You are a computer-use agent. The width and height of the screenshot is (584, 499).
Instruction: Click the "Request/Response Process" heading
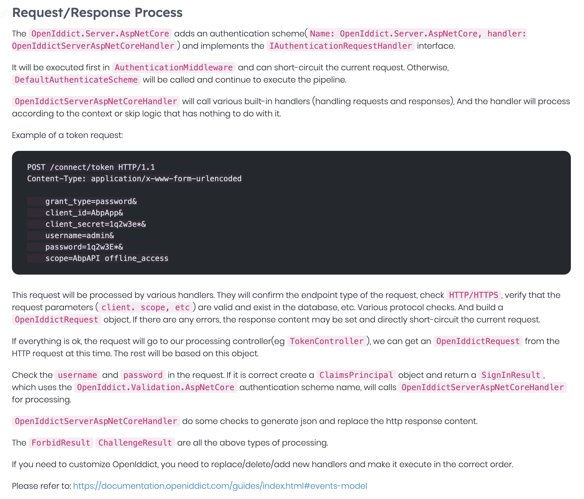click(97, 13)
